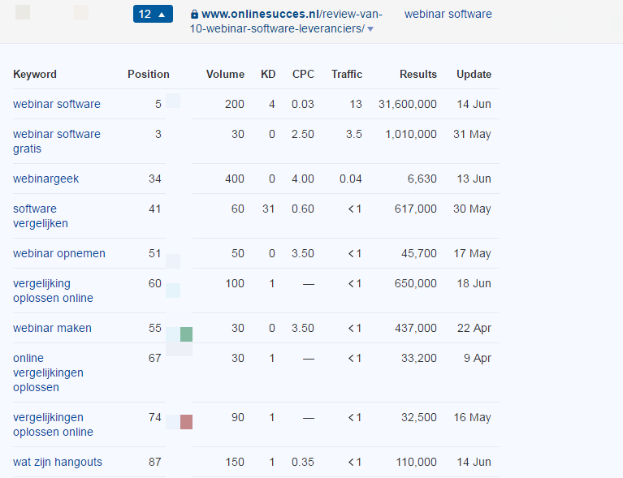
Task: Click the KD column header
Action: pyautogui.click(x=268, y=74)
